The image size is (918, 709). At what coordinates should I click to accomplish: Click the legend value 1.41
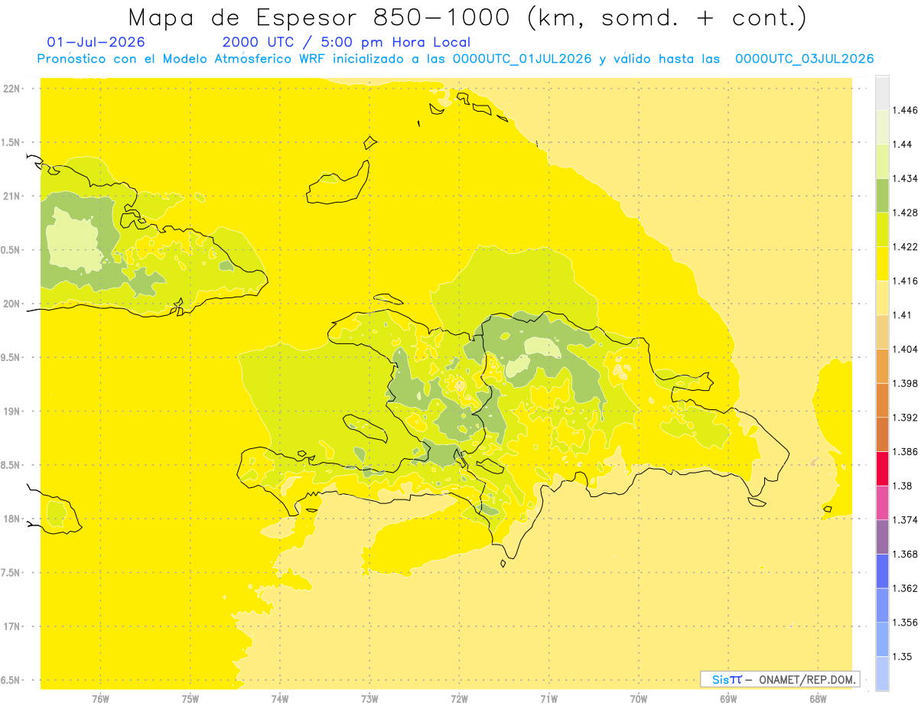pyautogui.click(x=903, y=315)
